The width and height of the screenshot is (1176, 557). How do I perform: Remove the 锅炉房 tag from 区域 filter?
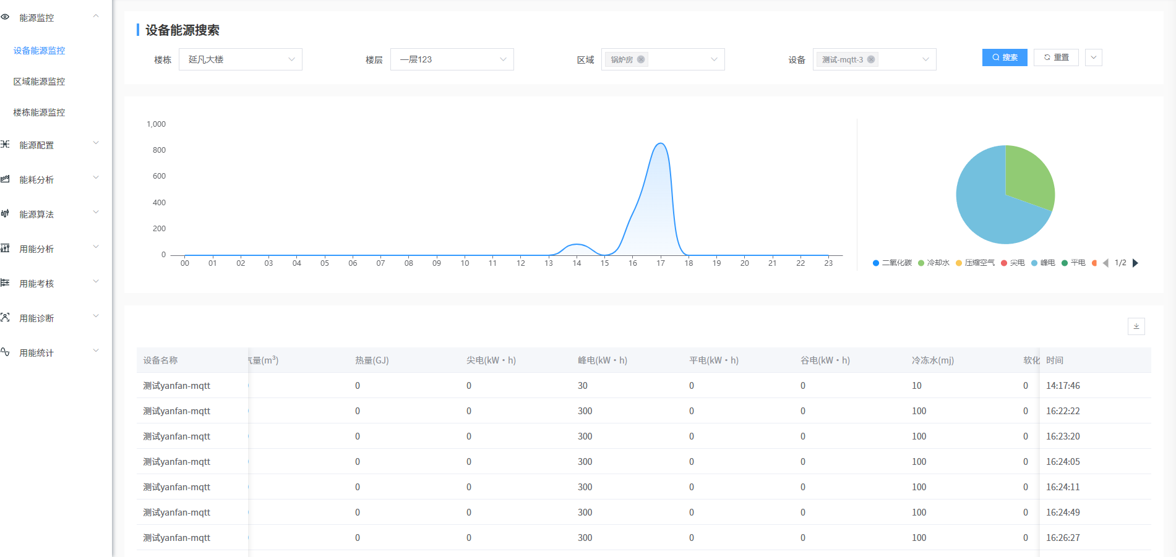click(641, 59)
